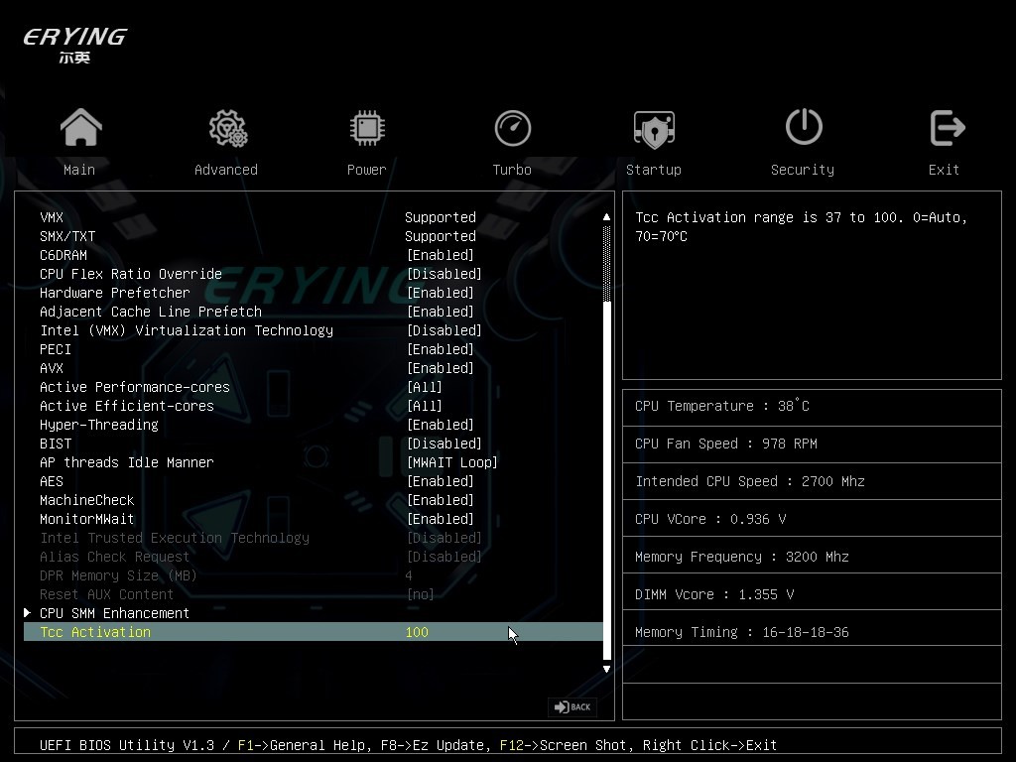Viewport: 1016px width, 762px height.
Task: Click the Security power icon
Action: (x=803, y=129)
